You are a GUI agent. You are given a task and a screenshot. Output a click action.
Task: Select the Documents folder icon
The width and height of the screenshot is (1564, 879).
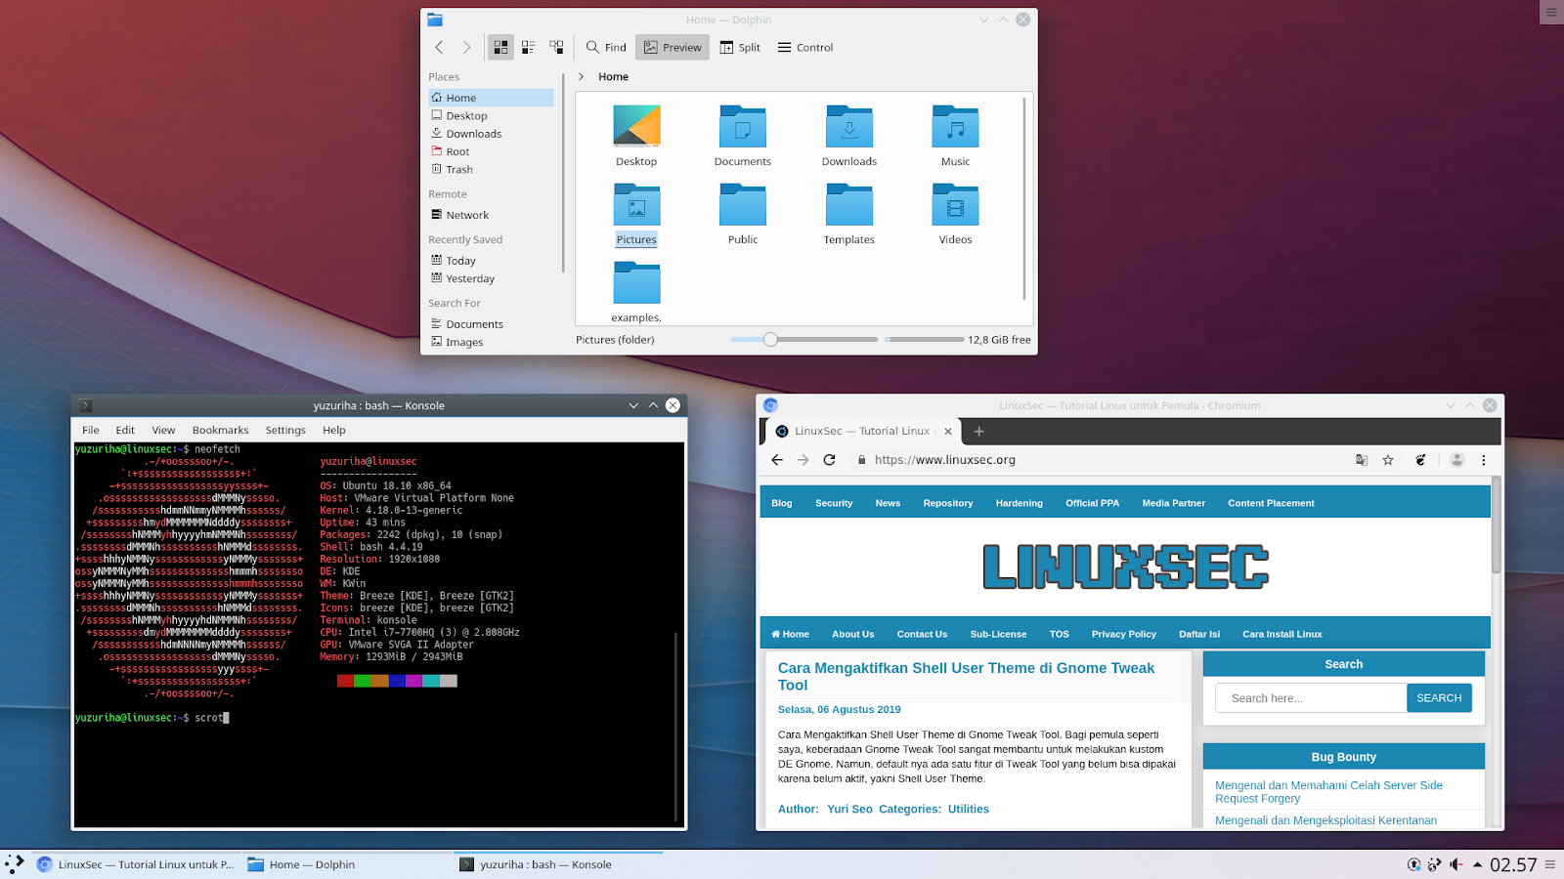click(743, 127)
